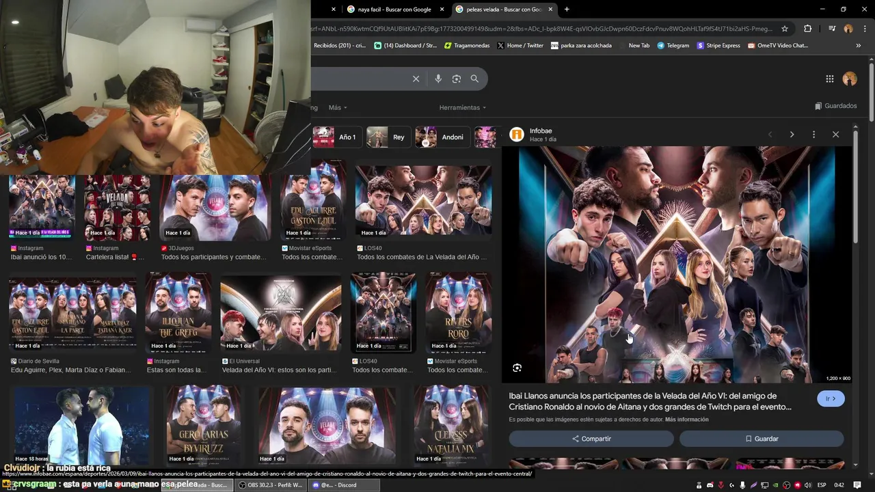Search inside image with Lens icon
The image size is (875, 492).
(517, 368)
